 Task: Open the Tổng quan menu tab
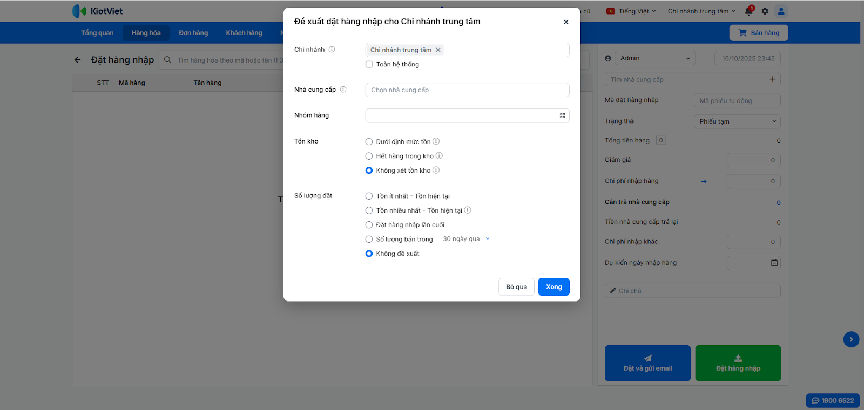tap(97, 33)
